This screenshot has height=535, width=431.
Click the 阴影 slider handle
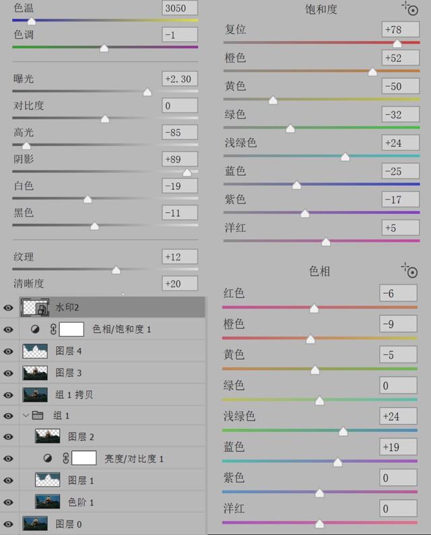(x=187, y=172)
